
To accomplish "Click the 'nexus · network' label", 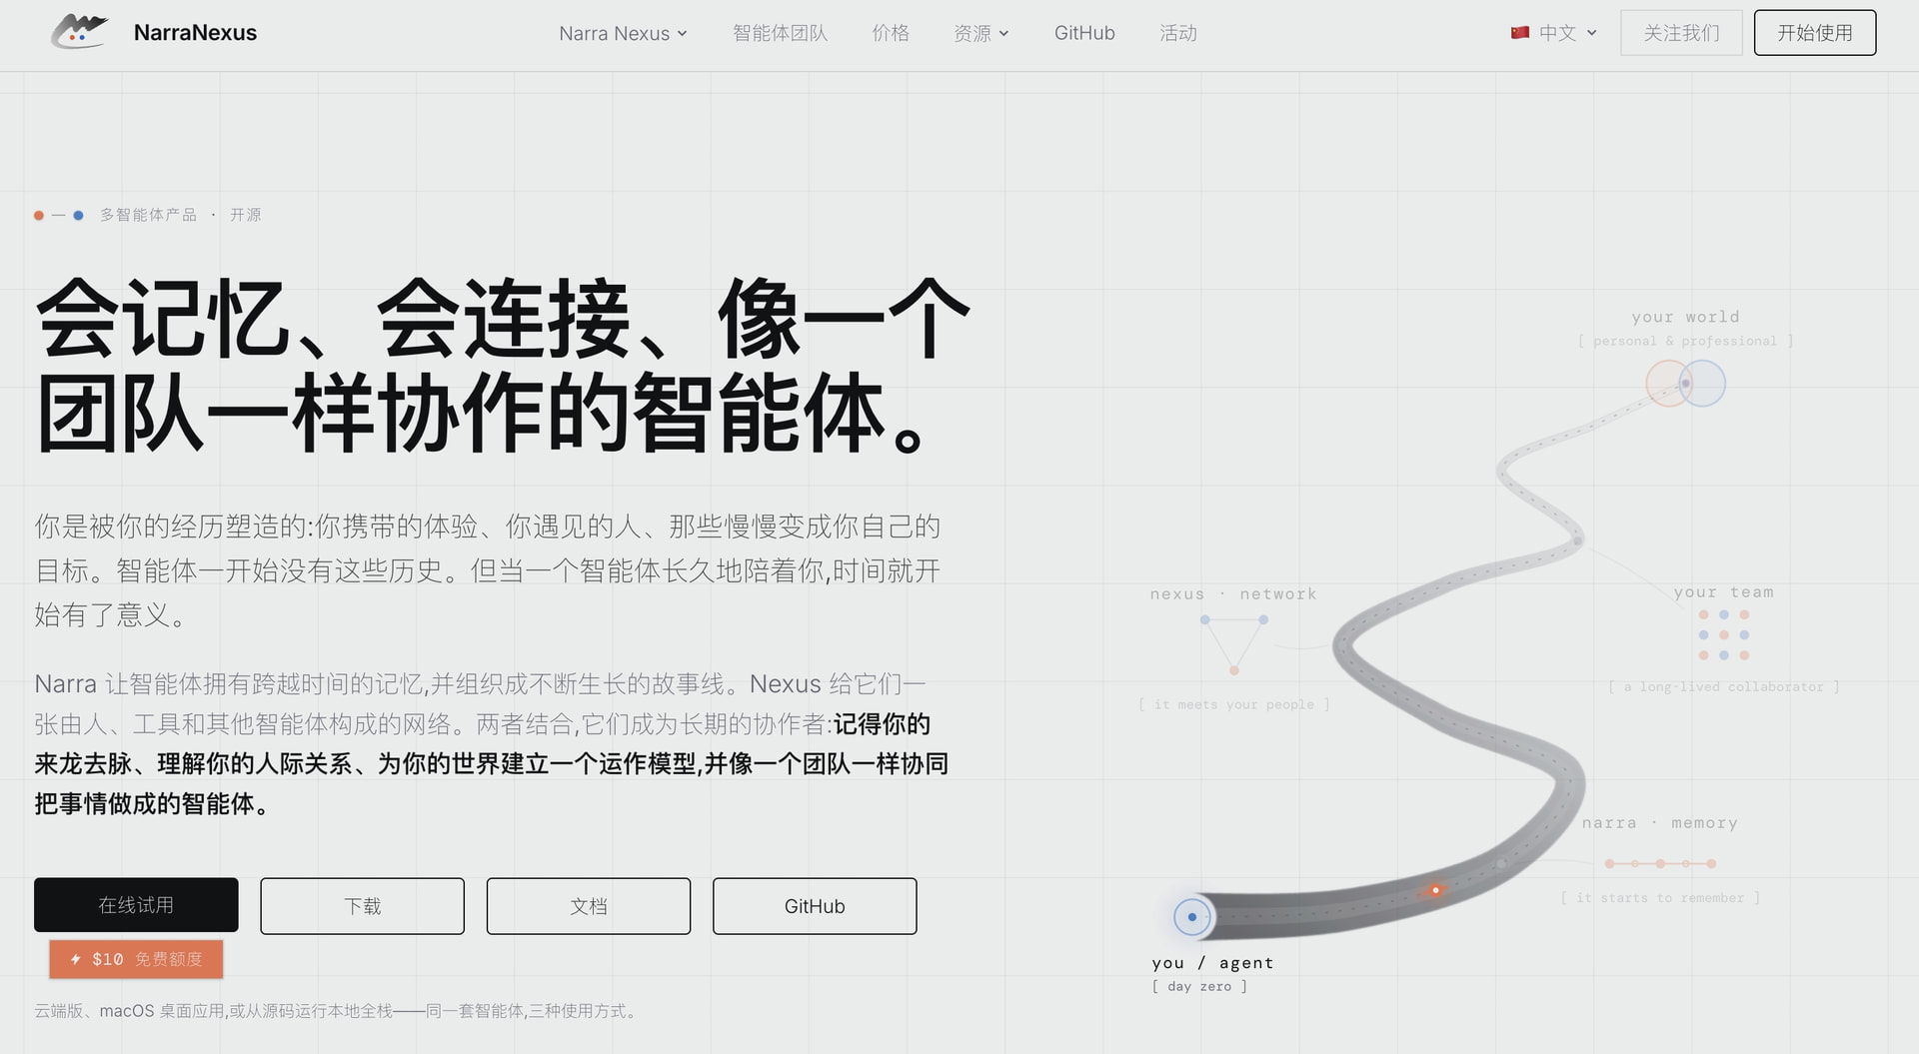I will 1233,593.
